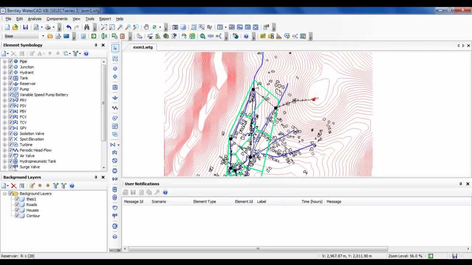The image size is (472, 265).
Task: Uncheck the Junction symbology checkbox
Action: pyautogui.click(x=10, y=67)
